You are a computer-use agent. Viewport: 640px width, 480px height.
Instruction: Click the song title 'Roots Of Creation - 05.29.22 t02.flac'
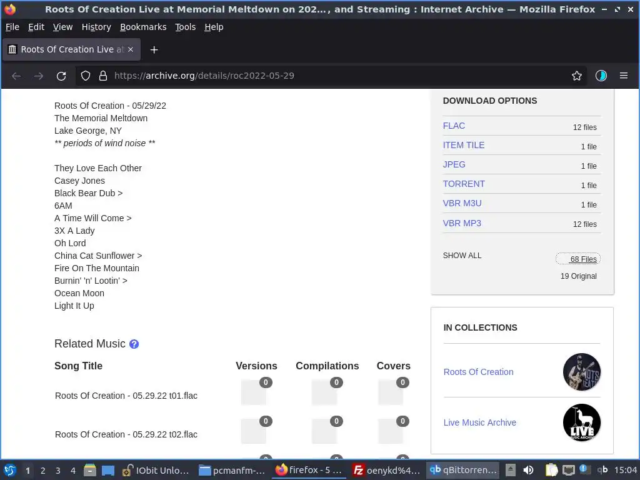126,434
